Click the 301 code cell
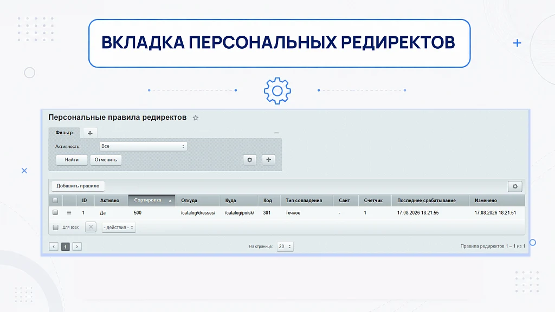The image size is (555, 312). 267,213
